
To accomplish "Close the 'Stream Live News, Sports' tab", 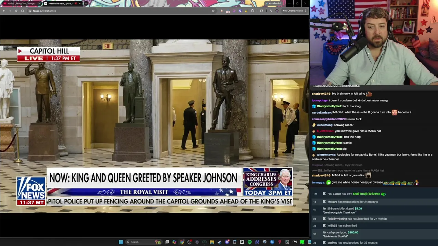I will click(x=80, y=3).
